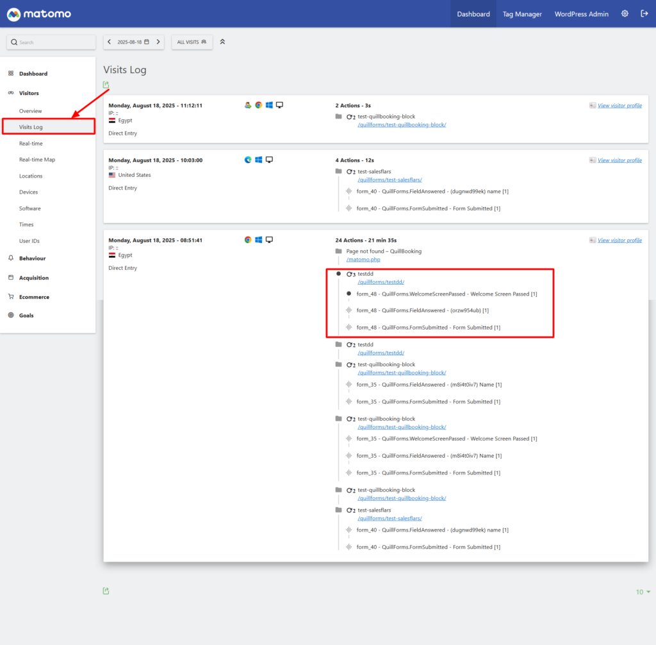Expand the Goals menu section

point(26,315)
